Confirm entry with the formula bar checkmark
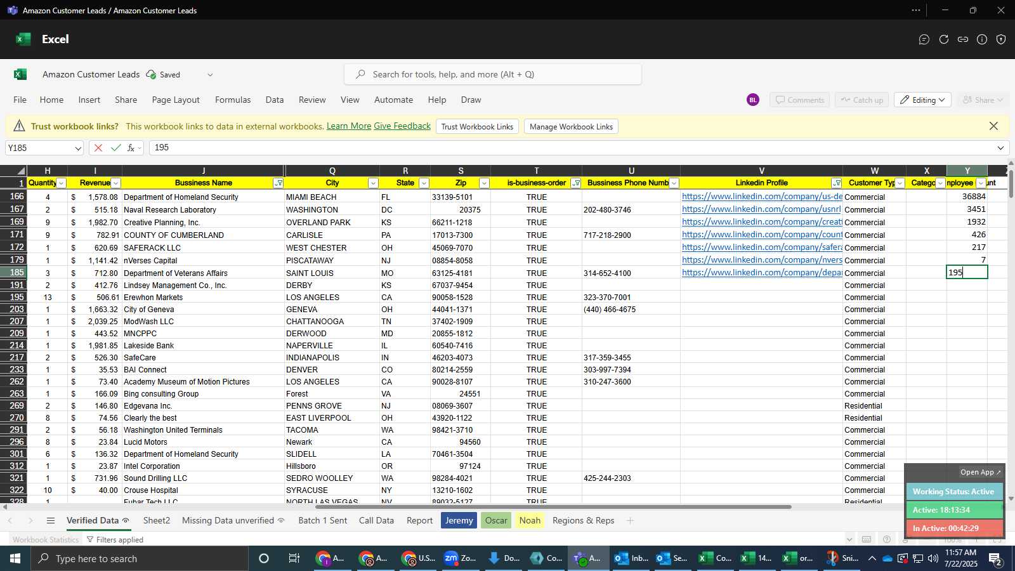This screenshot has width=1015, height=571. [x=115, y=148]
